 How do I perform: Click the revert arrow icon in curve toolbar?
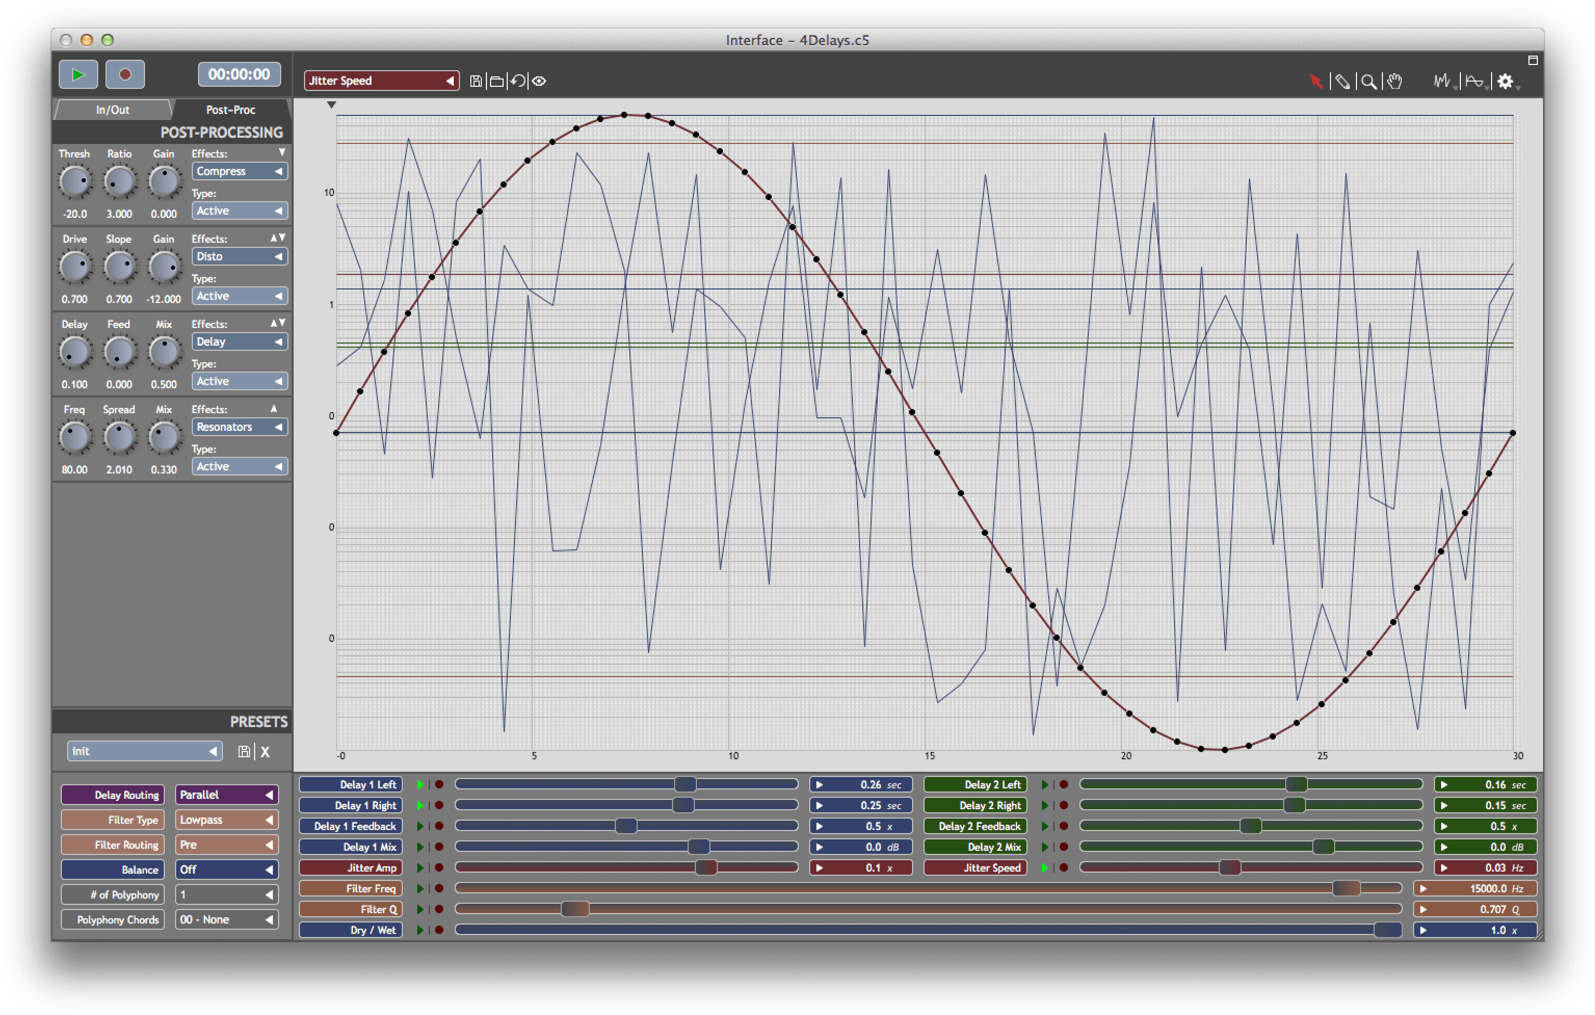click(517, 81)
